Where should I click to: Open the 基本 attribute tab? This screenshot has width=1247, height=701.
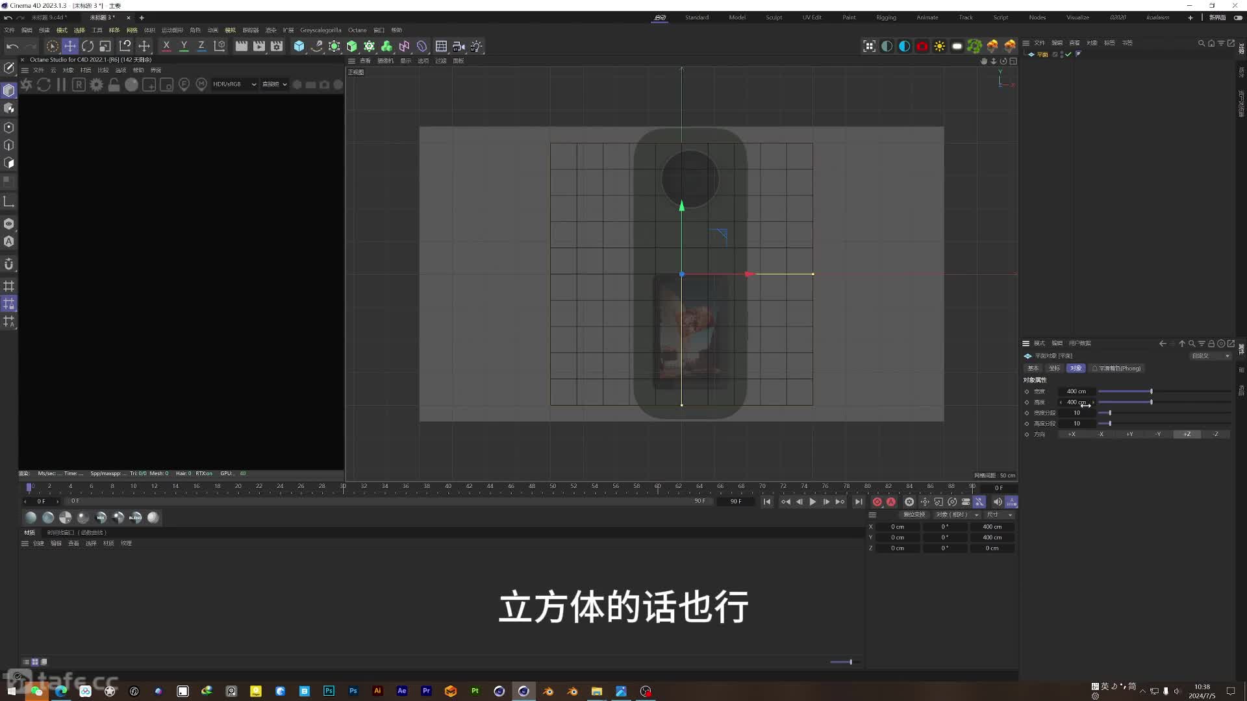1033,368
